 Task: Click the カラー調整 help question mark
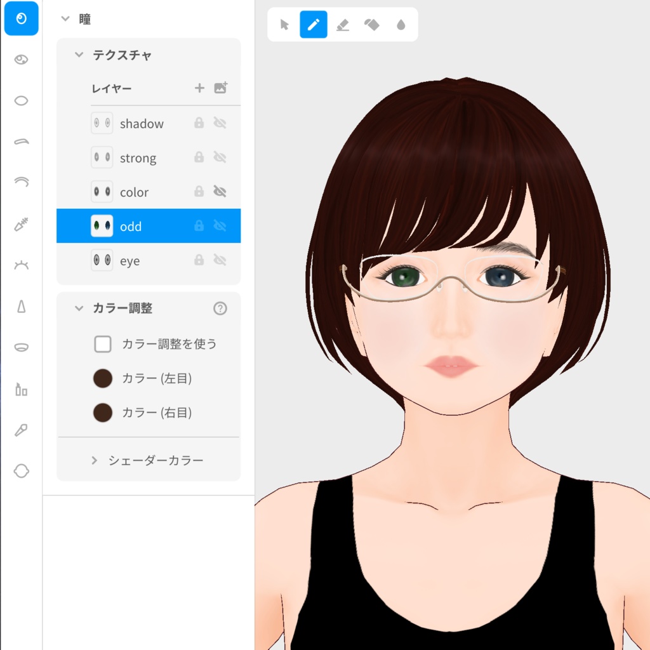220,308
